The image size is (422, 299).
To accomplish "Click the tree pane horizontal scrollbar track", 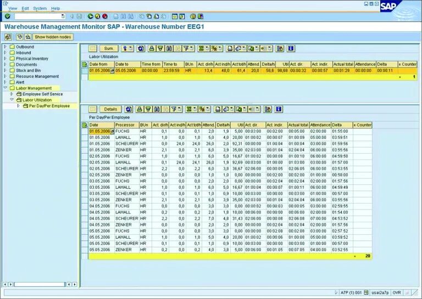I will point(40,284).
